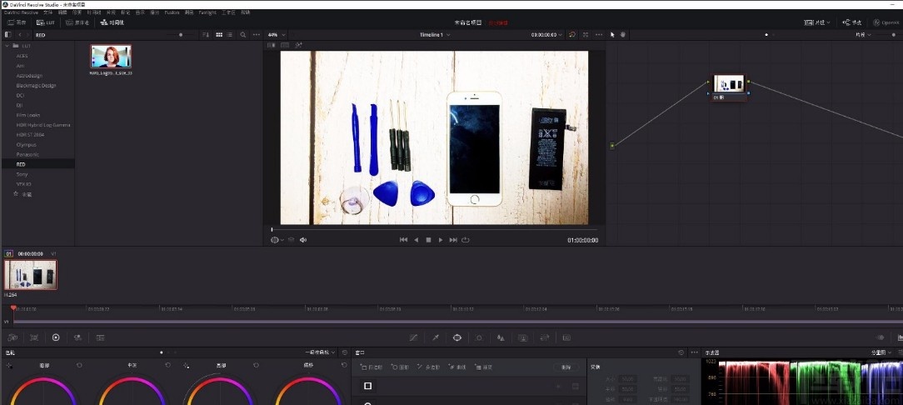Image resolution: width=903 pixels, height=405 pixels.
Task: Open the Camera Raw palette
Action: click(12, 337)
